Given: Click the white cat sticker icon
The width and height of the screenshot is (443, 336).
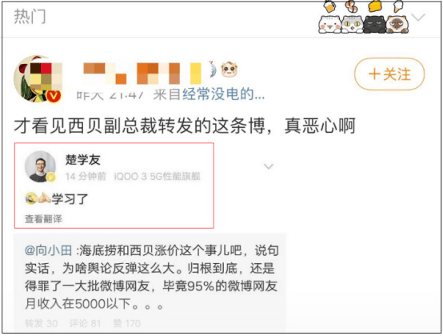Looking at the screenshot, I should point(329,19).
